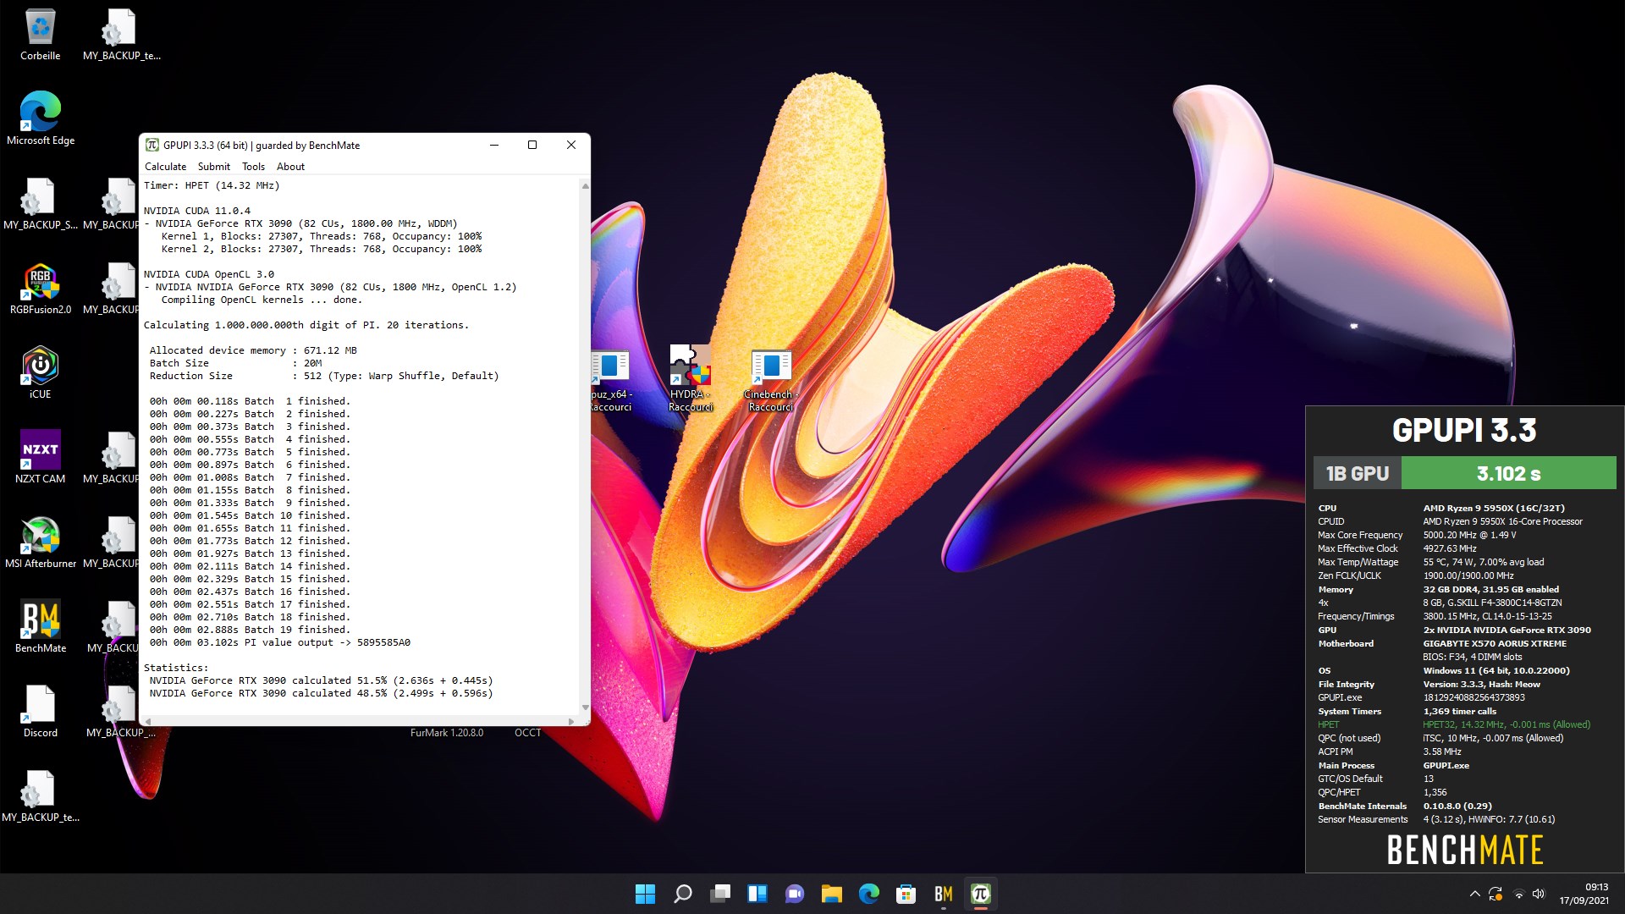Open the network tray icon
Viewport: 1625px width, 914px height.
click(1518, 894)
